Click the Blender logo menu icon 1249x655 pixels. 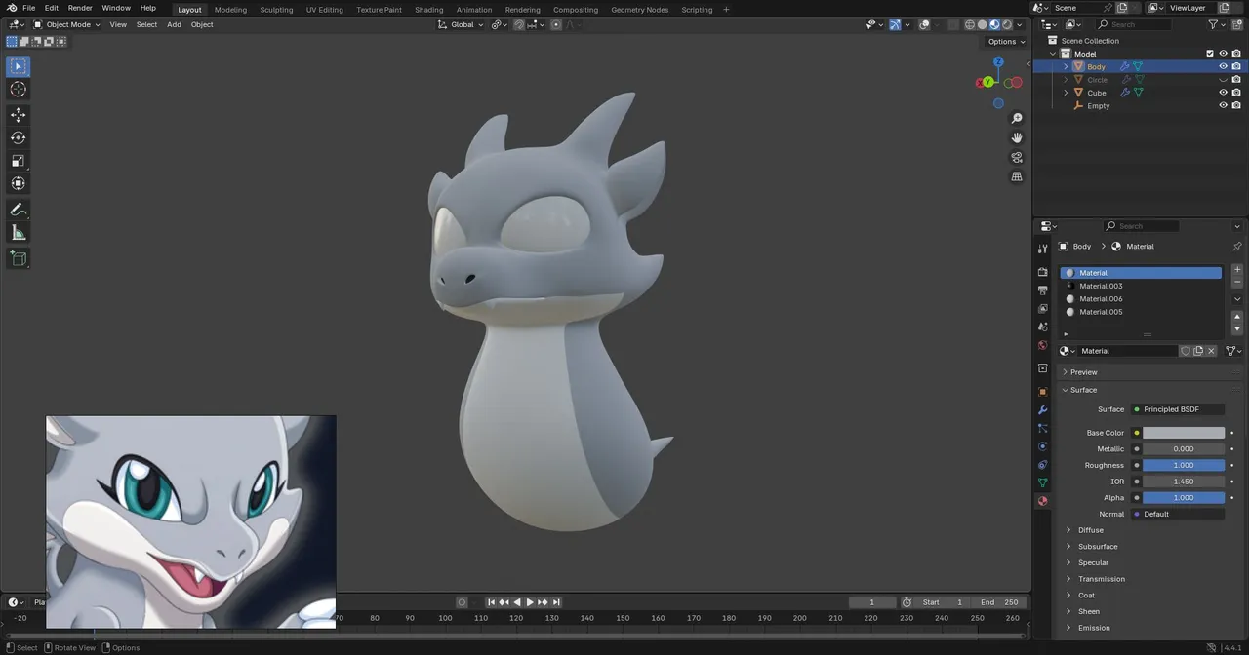[x=11, y=8]
